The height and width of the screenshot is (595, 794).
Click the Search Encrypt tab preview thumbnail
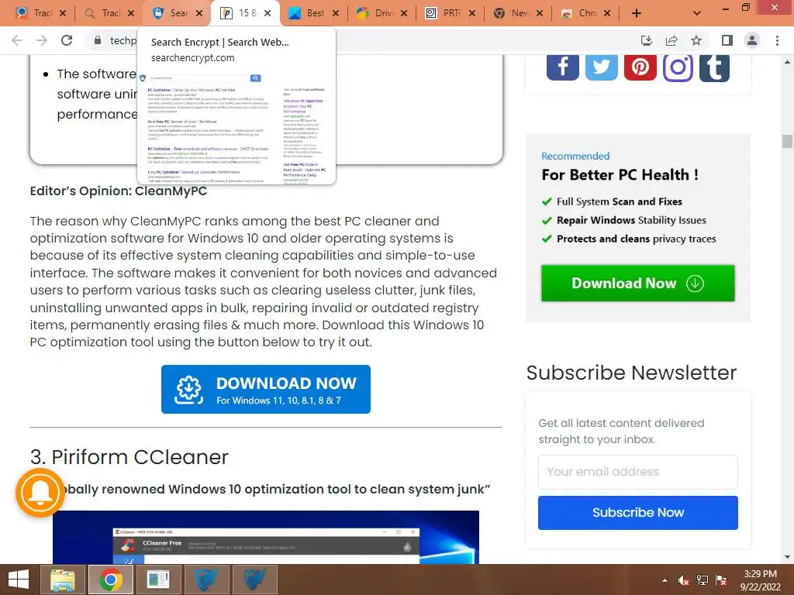pyautogui.click(x=236, y=128)
